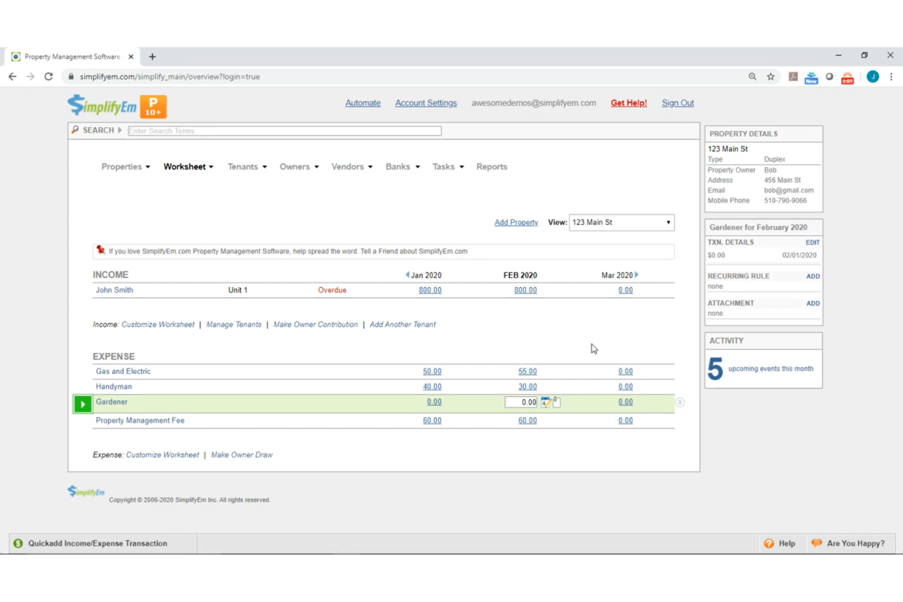Click Tell a Friend notice text

pos(288,251)
